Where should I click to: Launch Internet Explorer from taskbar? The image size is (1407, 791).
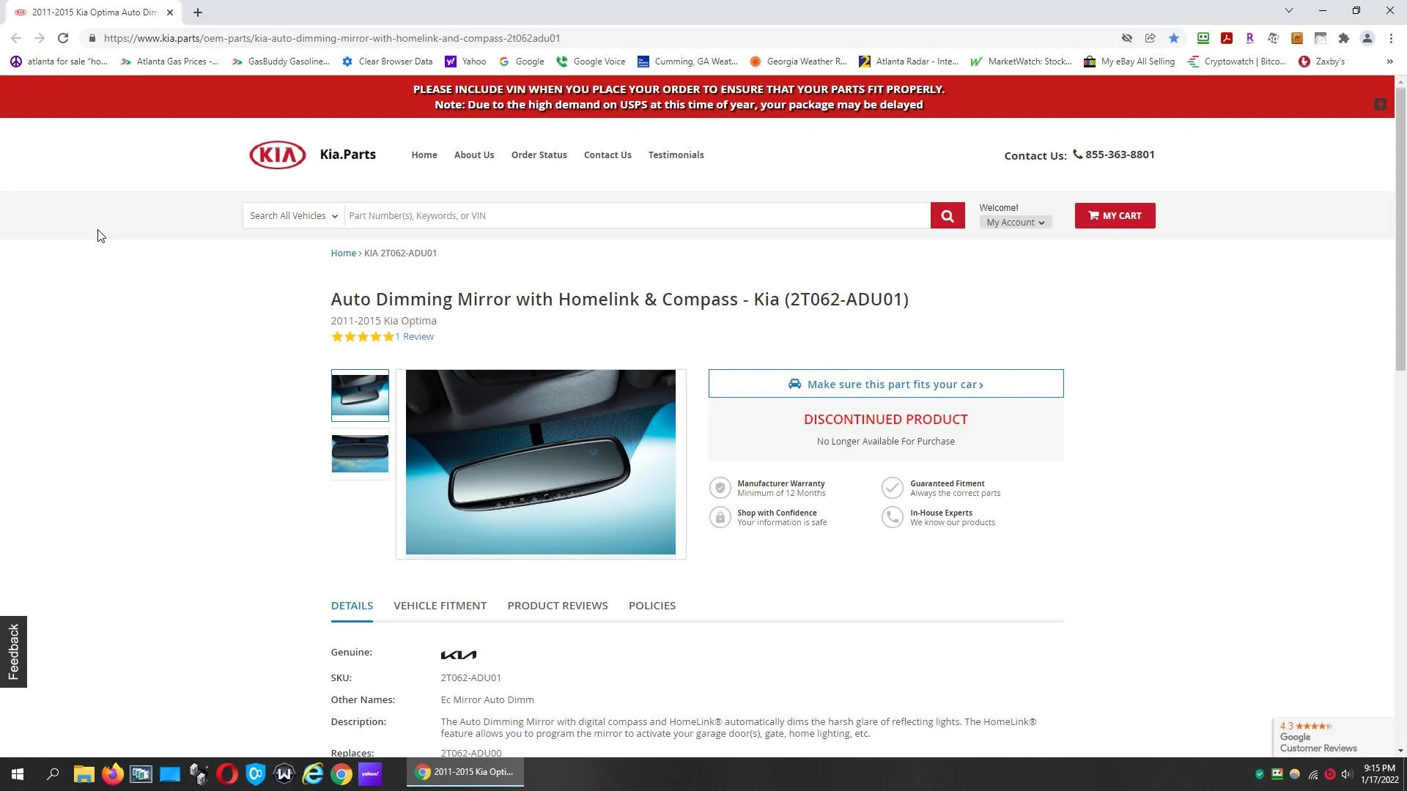pos(313,774)
